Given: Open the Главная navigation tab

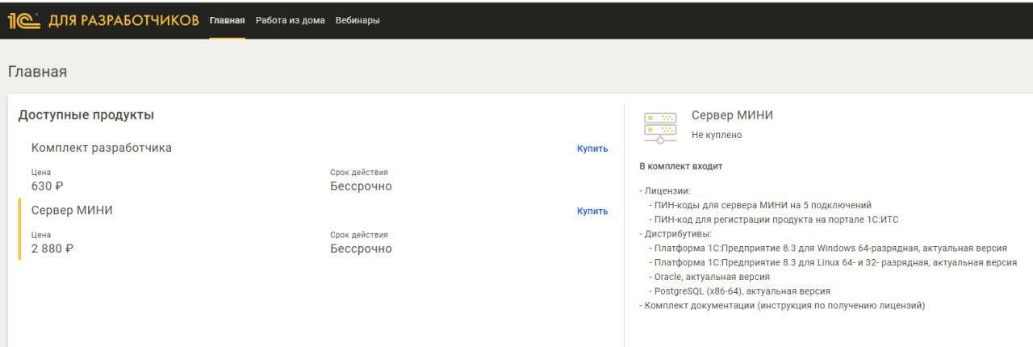Looking at the screenshot, I should [227, 20].
